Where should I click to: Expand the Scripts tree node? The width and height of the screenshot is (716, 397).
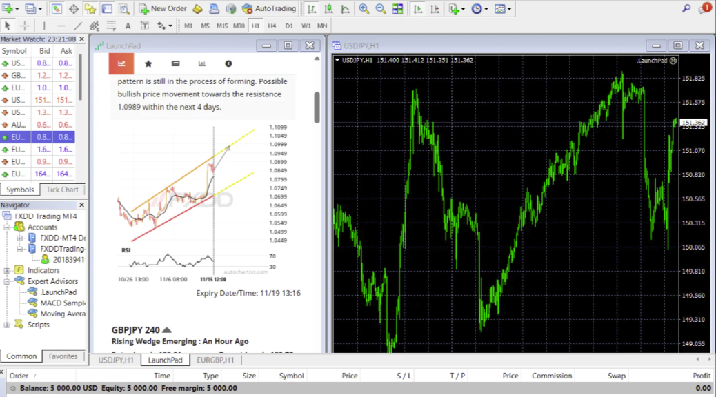(x=8, y=325)
